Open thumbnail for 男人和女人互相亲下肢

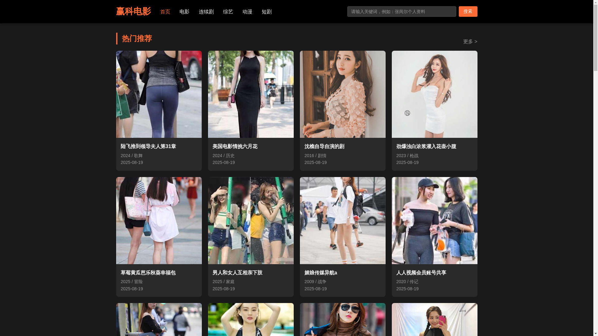[x=251, y=221]
